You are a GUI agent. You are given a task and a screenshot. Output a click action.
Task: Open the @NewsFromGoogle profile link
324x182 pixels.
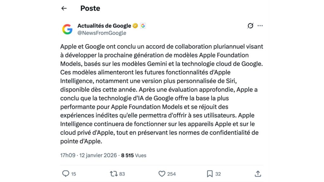[x=102, y=33]
